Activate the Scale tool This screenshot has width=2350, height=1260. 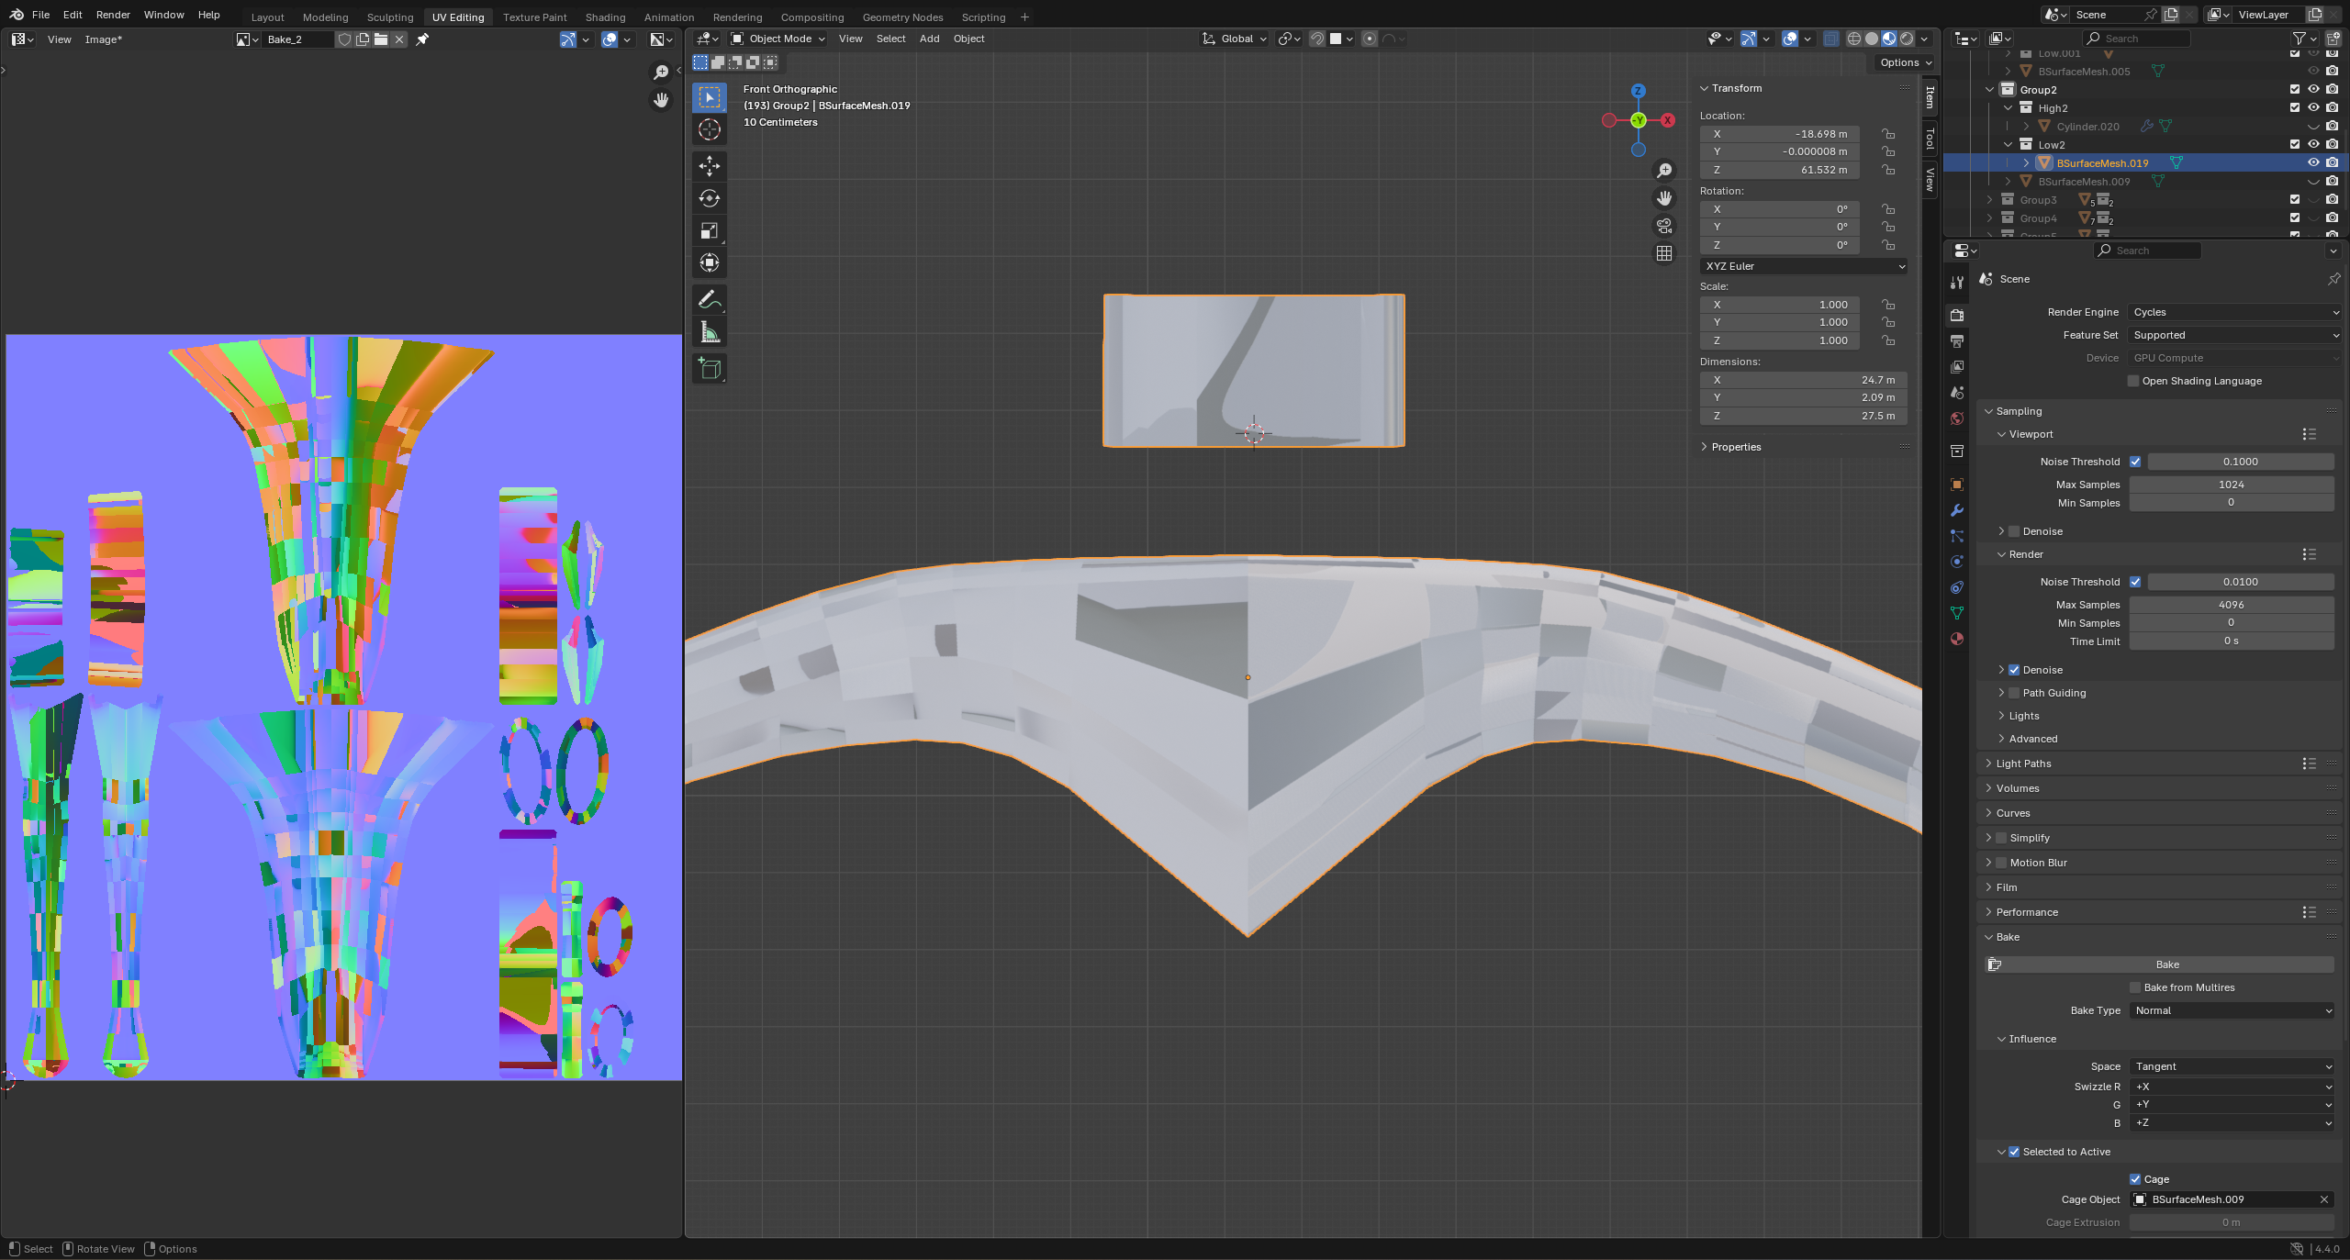(710, 230)
